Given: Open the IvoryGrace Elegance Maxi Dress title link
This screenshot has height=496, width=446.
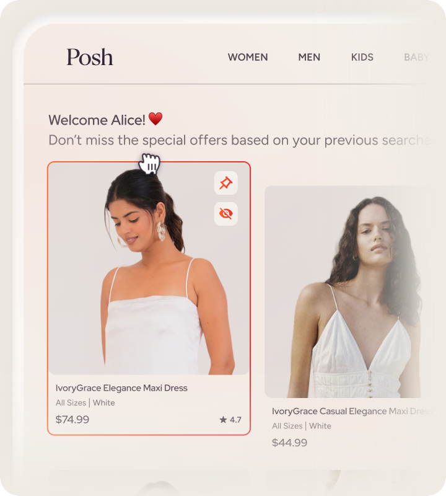Looking at the screenshot, I should tap(121, 388).
